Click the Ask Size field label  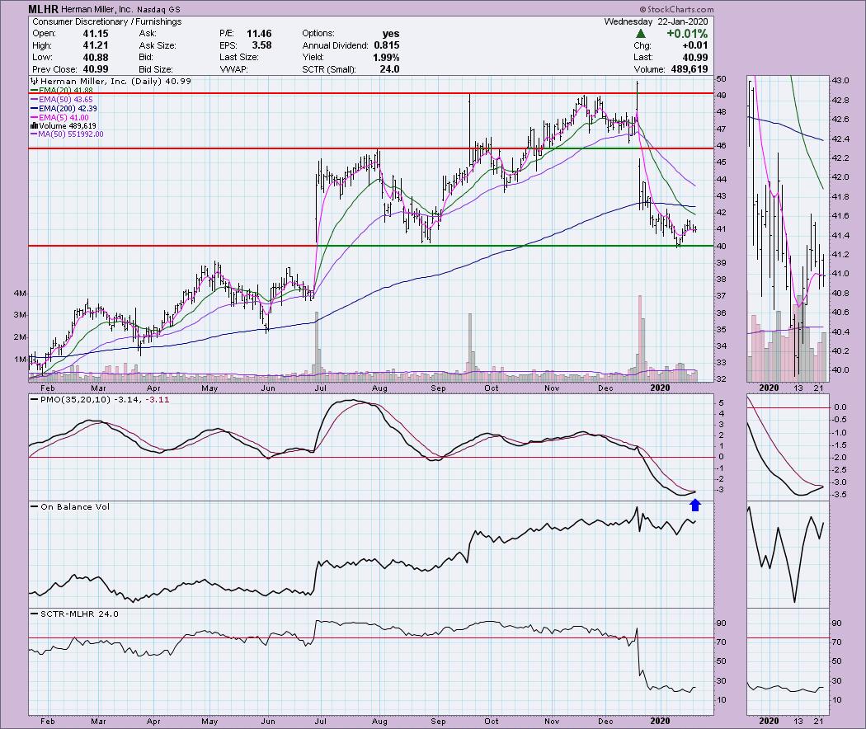[158, 45]
